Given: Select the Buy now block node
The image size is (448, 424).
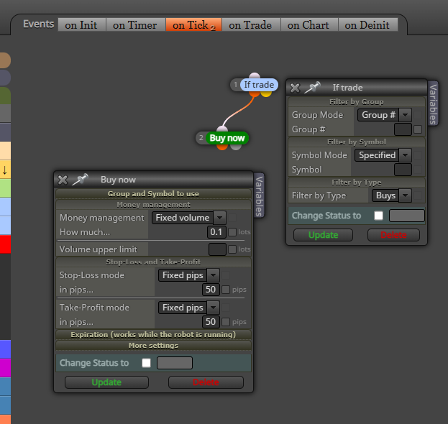Looking at the screenshot, I should point(227,138).
